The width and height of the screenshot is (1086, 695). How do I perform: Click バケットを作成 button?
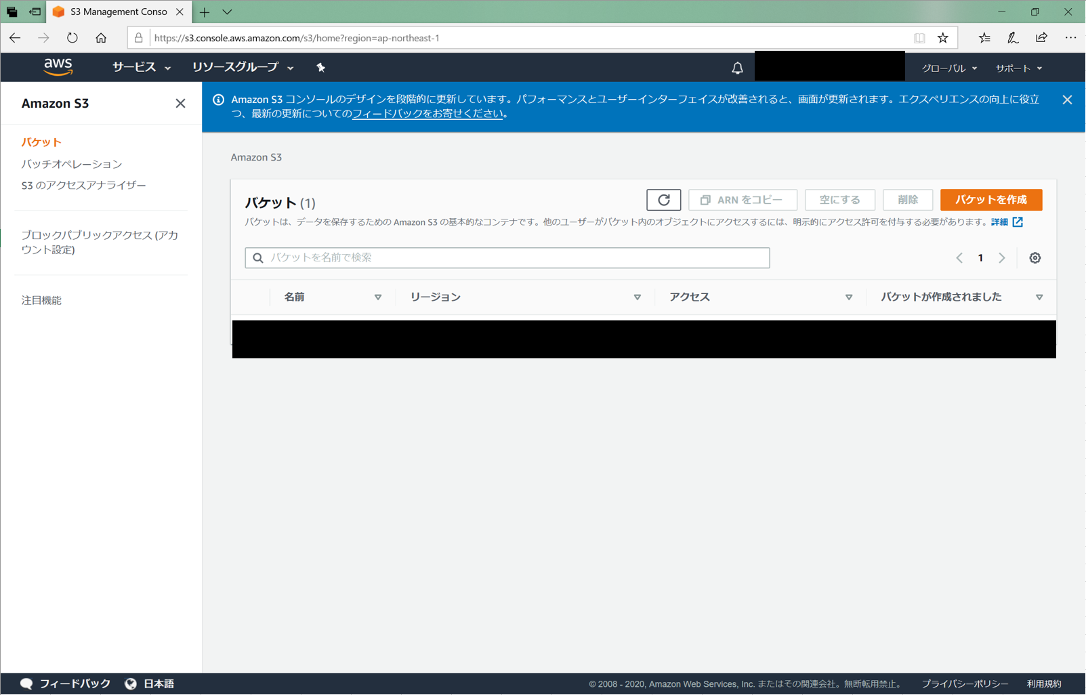pos(991,200)
